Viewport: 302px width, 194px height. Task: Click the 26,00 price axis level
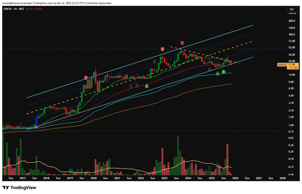click(292, 61)
